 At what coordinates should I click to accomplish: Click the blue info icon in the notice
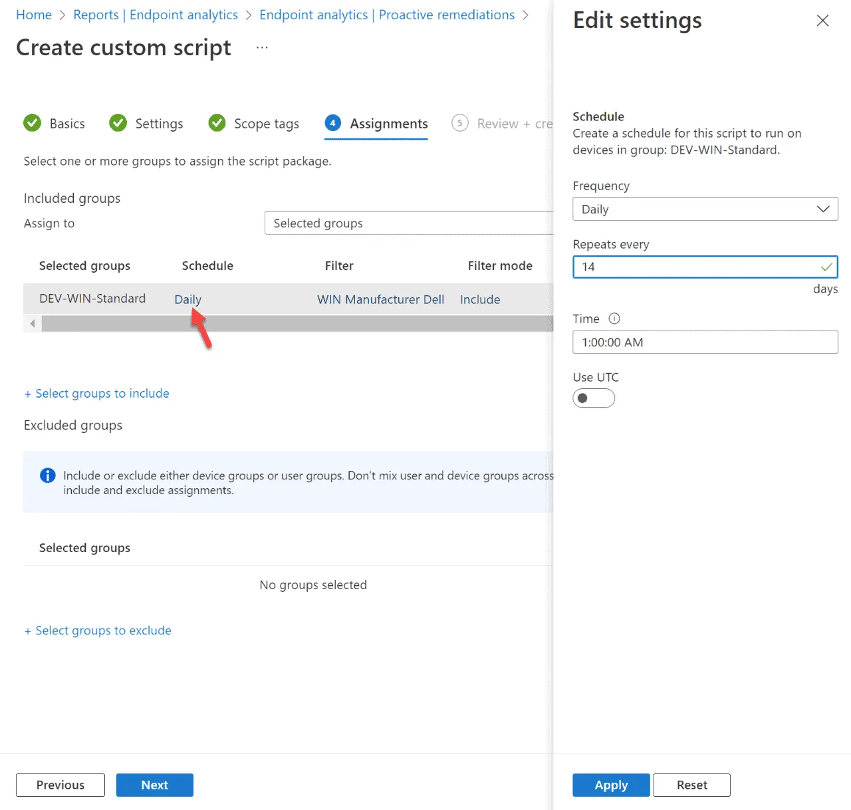48,475
